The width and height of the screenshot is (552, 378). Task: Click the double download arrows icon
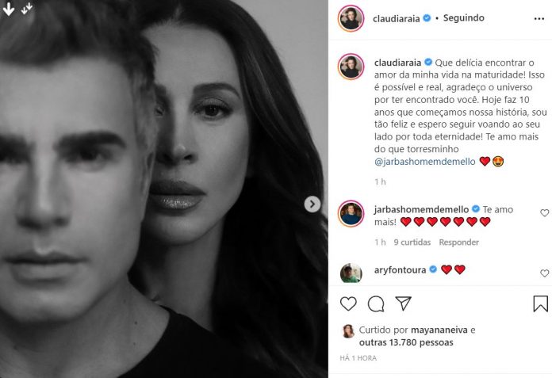[x=27, y=9]
